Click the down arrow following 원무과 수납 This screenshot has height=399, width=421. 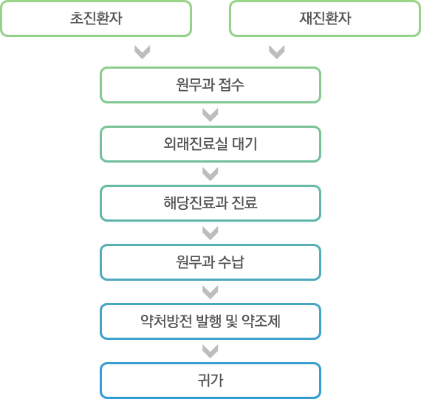click(210, 293)
